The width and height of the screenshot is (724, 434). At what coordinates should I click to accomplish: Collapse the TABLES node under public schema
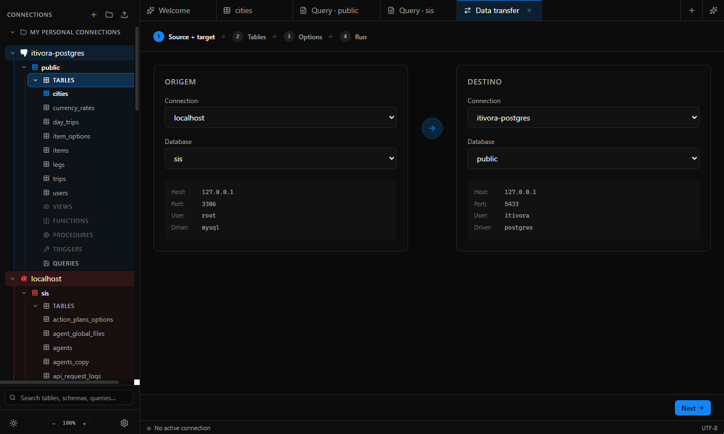(x=35, y=80)
